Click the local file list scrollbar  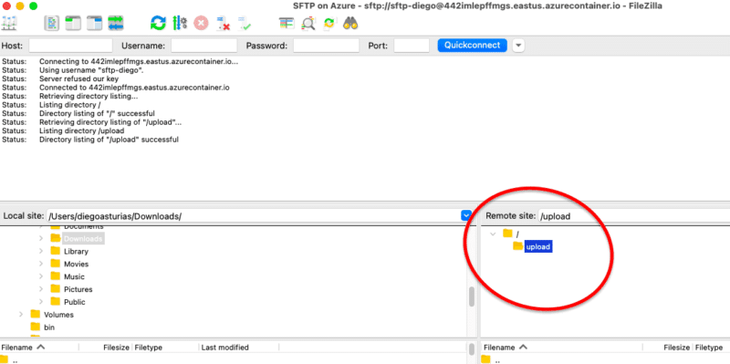point(471,350)
